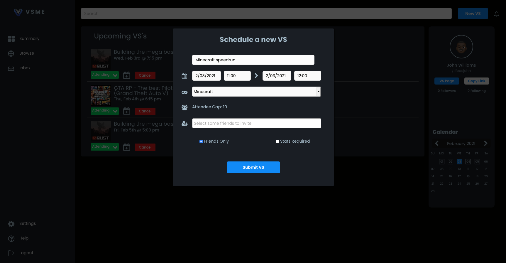Viewport: 506px width, 263px height.
Task: Click the /lifeasjohn profile handle
Action: pos(461,71)
